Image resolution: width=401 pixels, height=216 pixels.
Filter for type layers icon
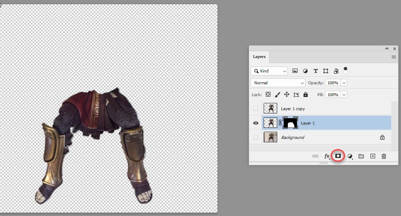pos(315,71)
